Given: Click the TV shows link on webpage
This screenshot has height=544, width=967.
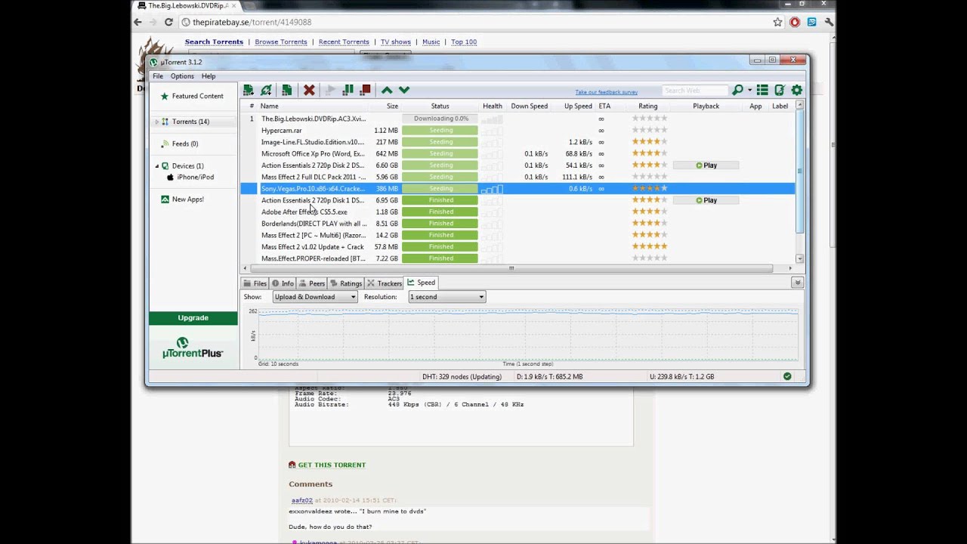Looking at the screenshot, I should (396, 42).
